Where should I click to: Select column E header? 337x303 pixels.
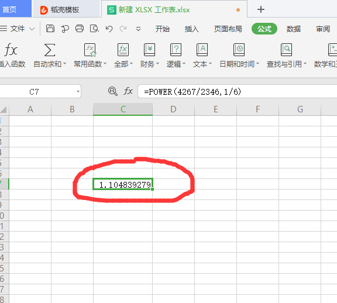(215, 109)
